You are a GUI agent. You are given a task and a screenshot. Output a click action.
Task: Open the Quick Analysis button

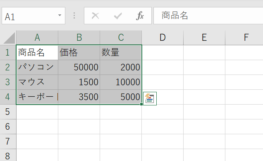150,98
